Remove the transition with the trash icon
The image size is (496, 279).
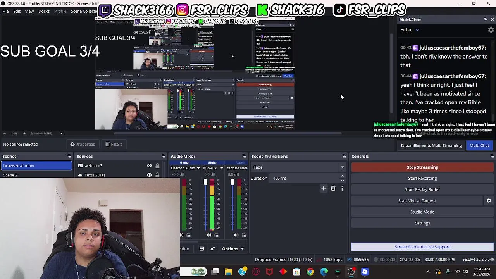pos(333,188)
